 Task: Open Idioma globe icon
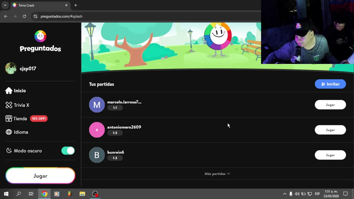point(9,132)
